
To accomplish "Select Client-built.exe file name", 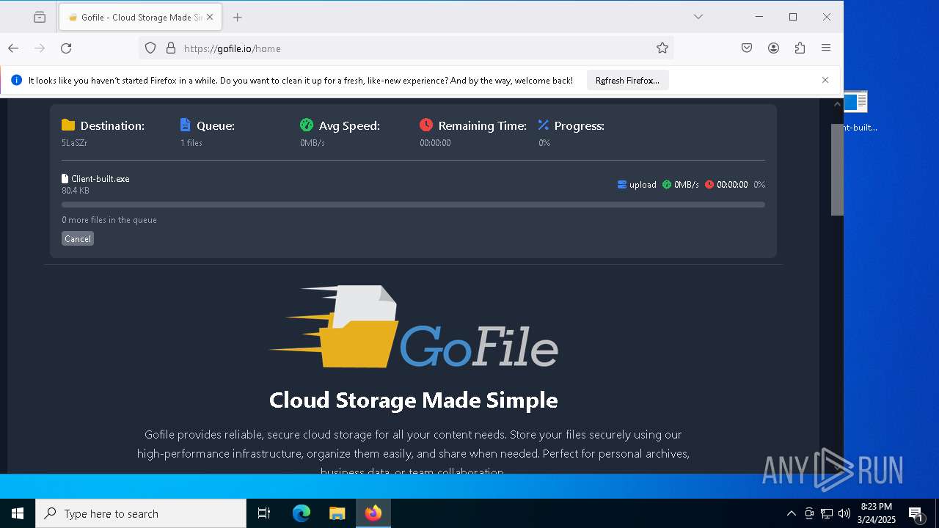I will click(x=101, y=179).
